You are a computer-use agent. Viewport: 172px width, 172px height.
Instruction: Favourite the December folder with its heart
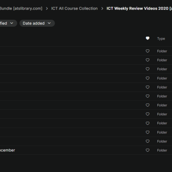pos(147,150)
